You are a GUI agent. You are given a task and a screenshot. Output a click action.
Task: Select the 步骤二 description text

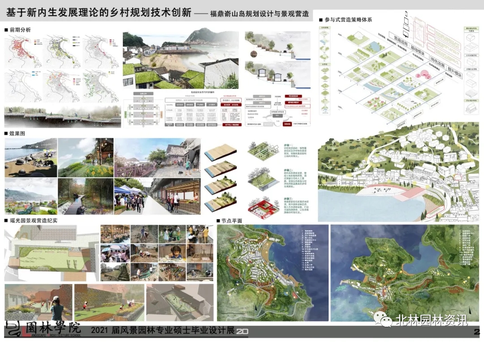295,179
